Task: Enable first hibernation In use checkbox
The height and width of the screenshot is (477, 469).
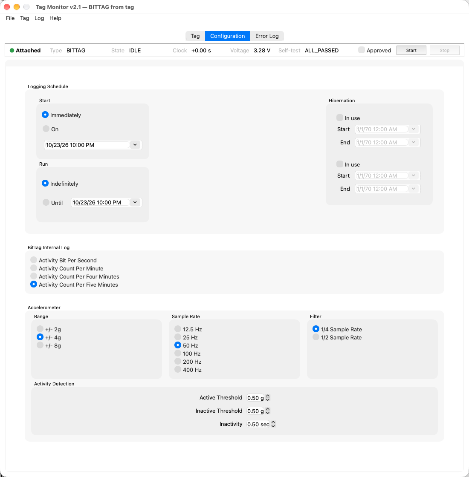Action: coord(339,118)
